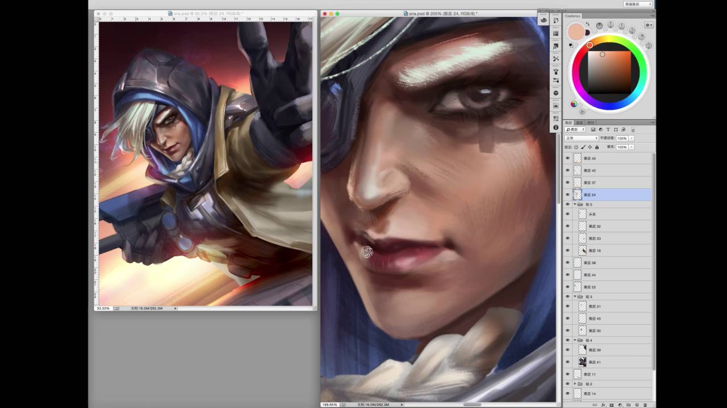Viewport: 727px width, 408px height.
Task: Reset default black and white colors in Coolorus
Action: point(571,45)
